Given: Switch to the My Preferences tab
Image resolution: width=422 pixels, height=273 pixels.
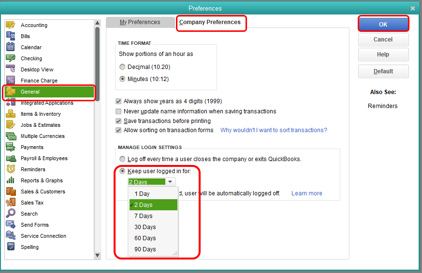Looking at the screenshot, I should click(x=140, y=22).
